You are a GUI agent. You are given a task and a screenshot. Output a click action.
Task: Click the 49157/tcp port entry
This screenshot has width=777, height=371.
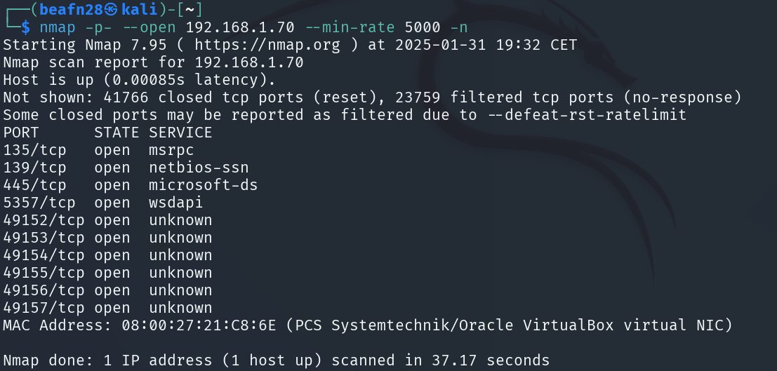(x=44, y=308)
